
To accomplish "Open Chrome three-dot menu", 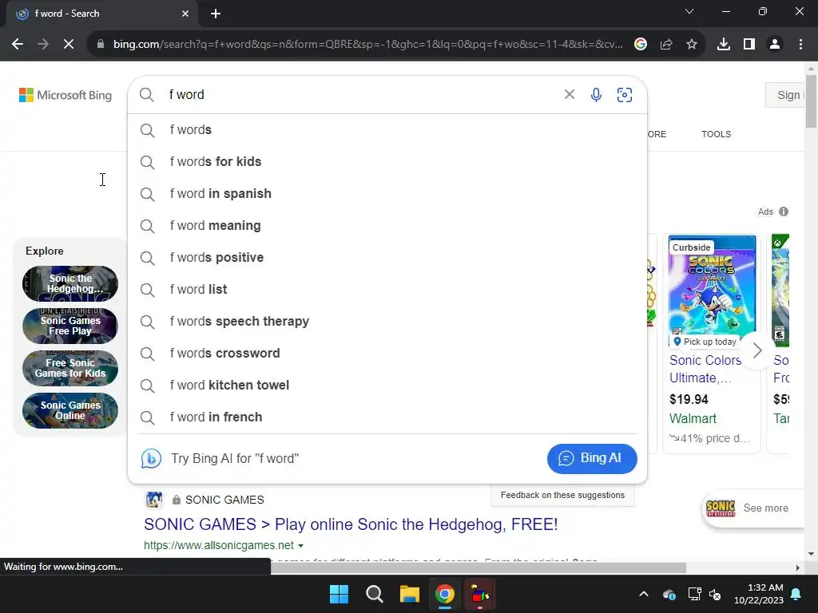I will click(800, 45).
